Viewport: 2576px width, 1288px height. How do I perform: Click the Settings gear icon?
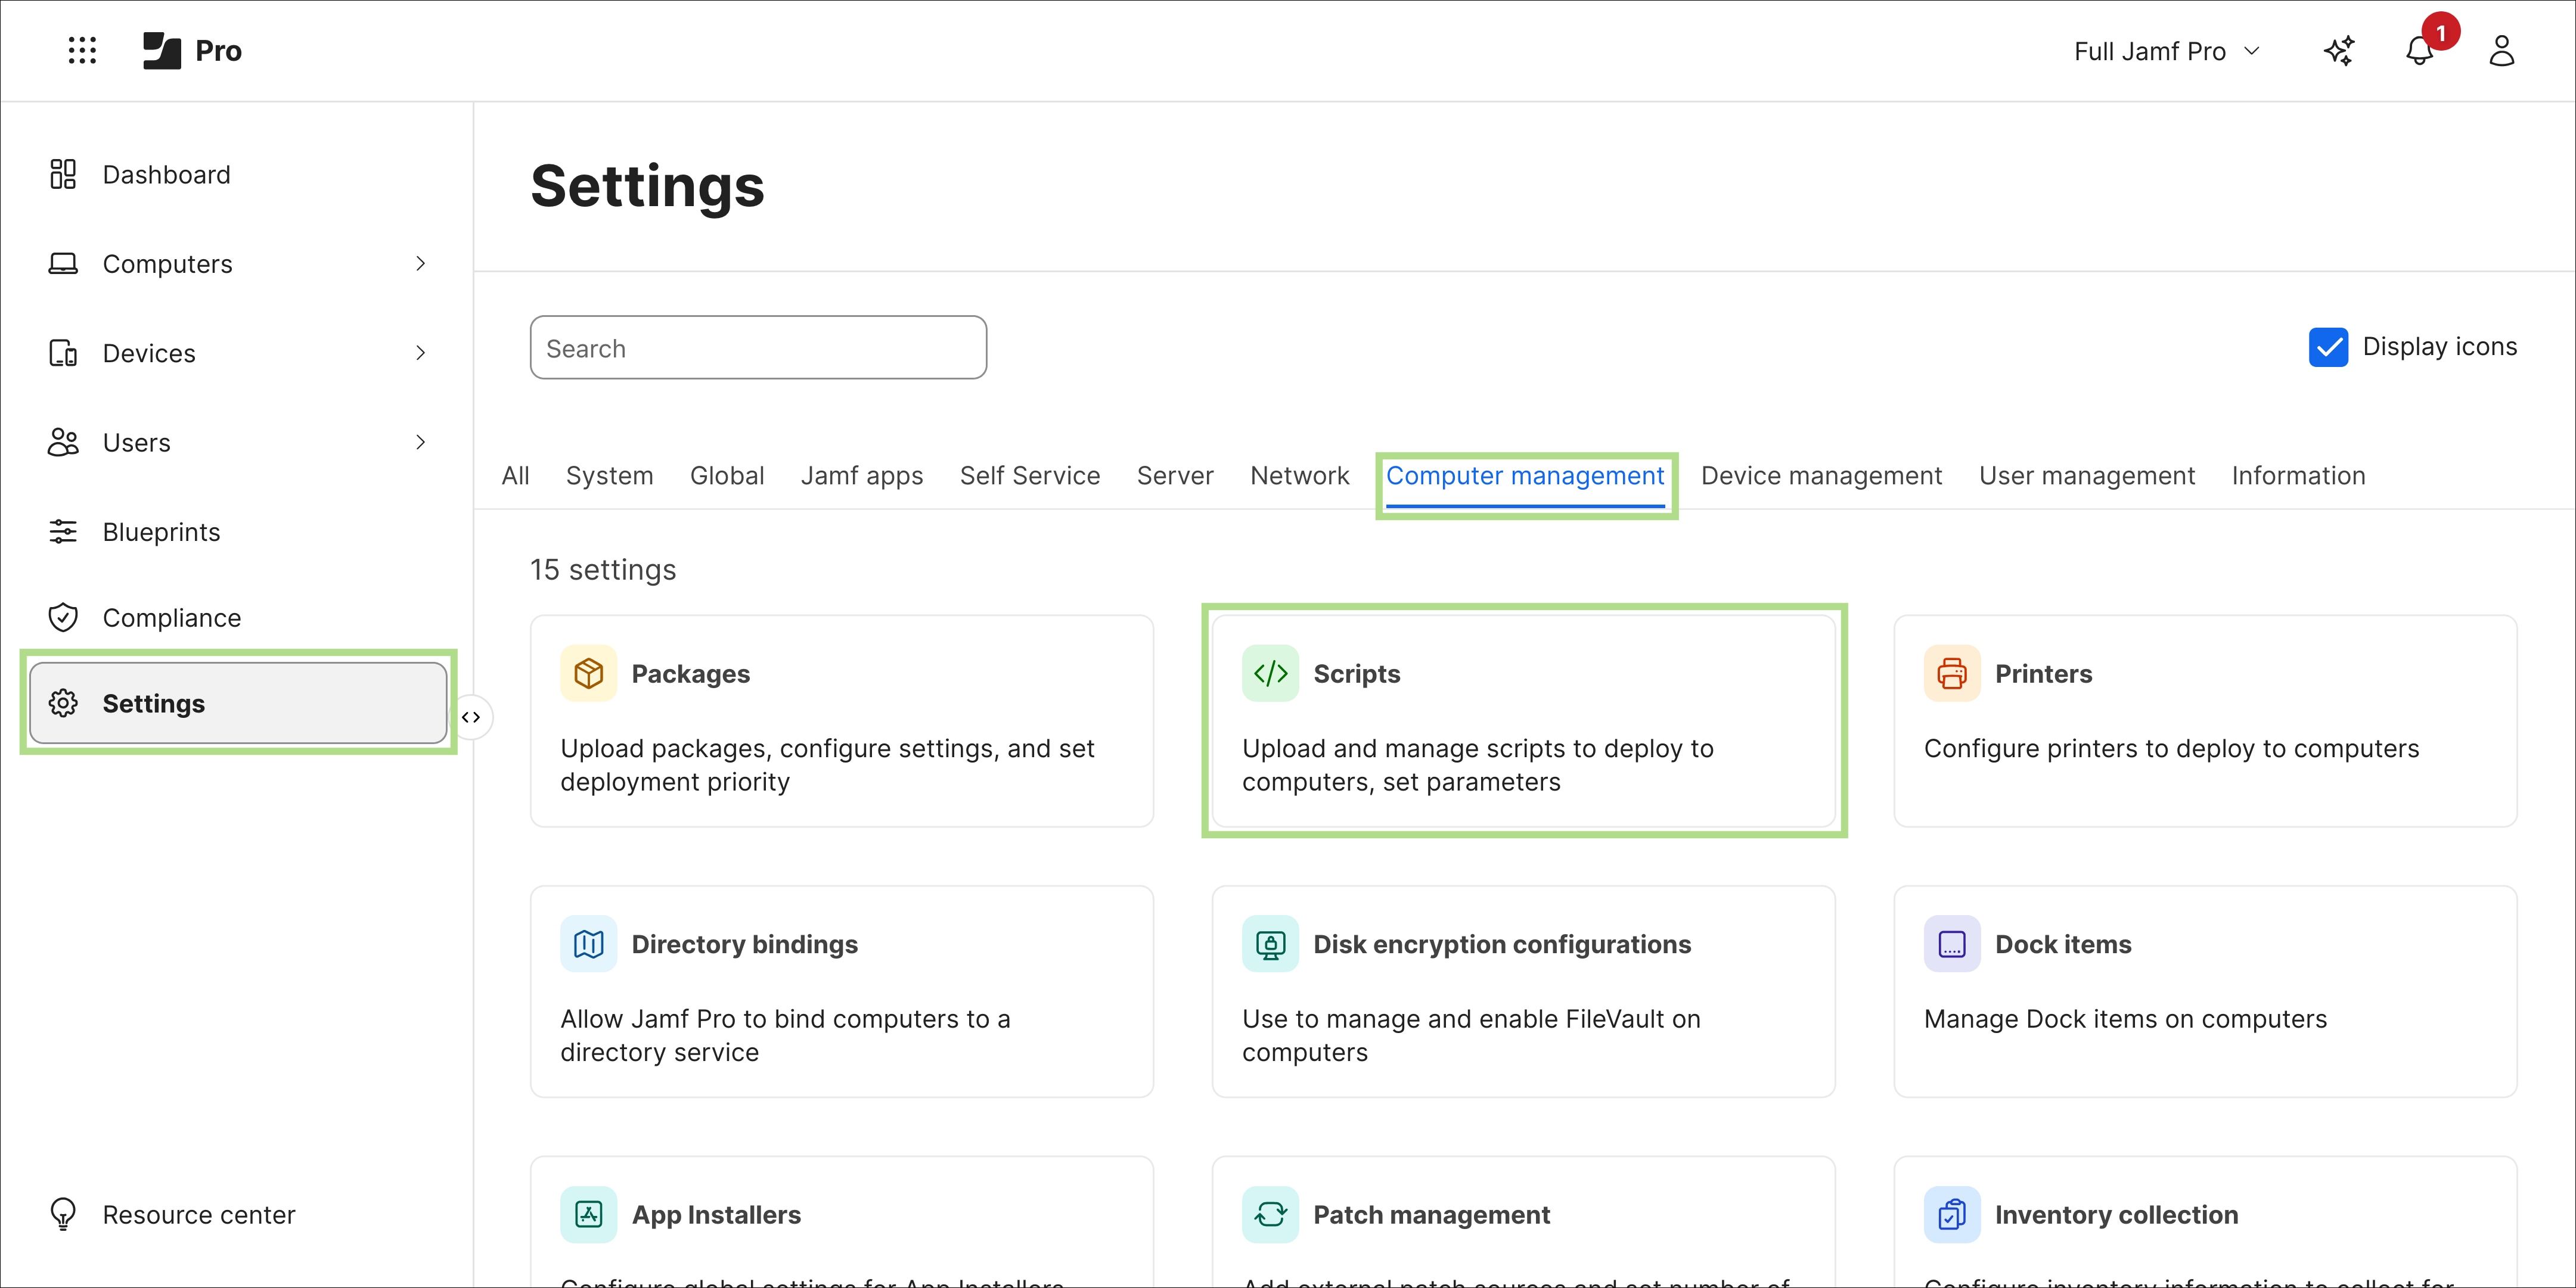[63, 702]
